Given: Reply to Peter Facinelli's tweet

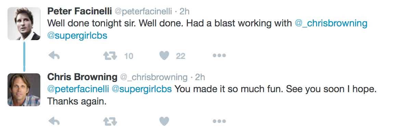Looking at the screenshot, I should [54, 56].
